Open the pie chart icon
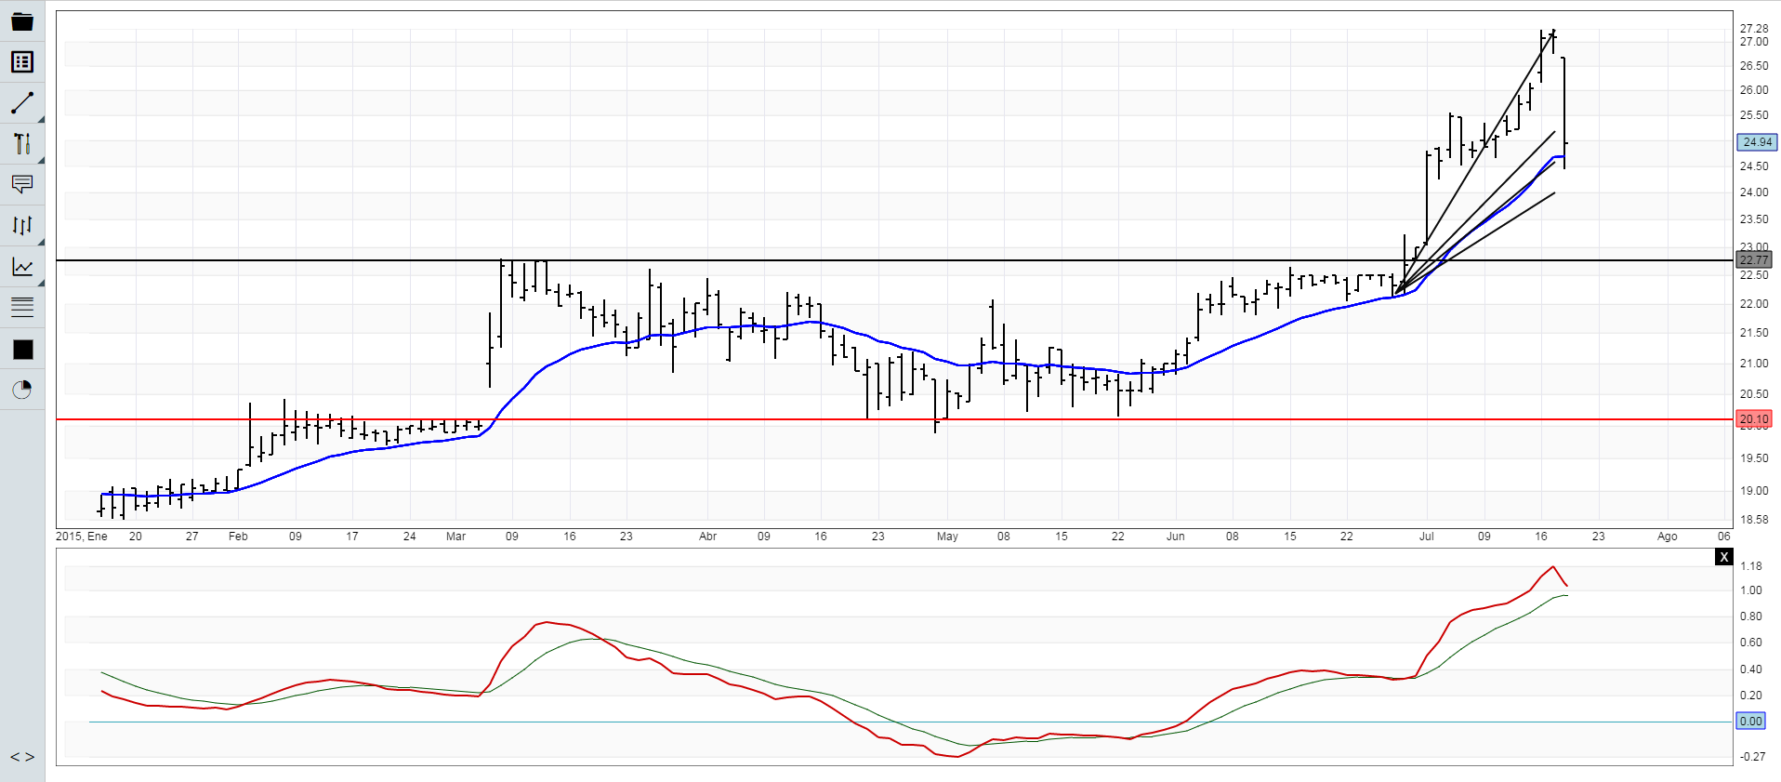1781x782 pixels. click(x=22, y=390)
